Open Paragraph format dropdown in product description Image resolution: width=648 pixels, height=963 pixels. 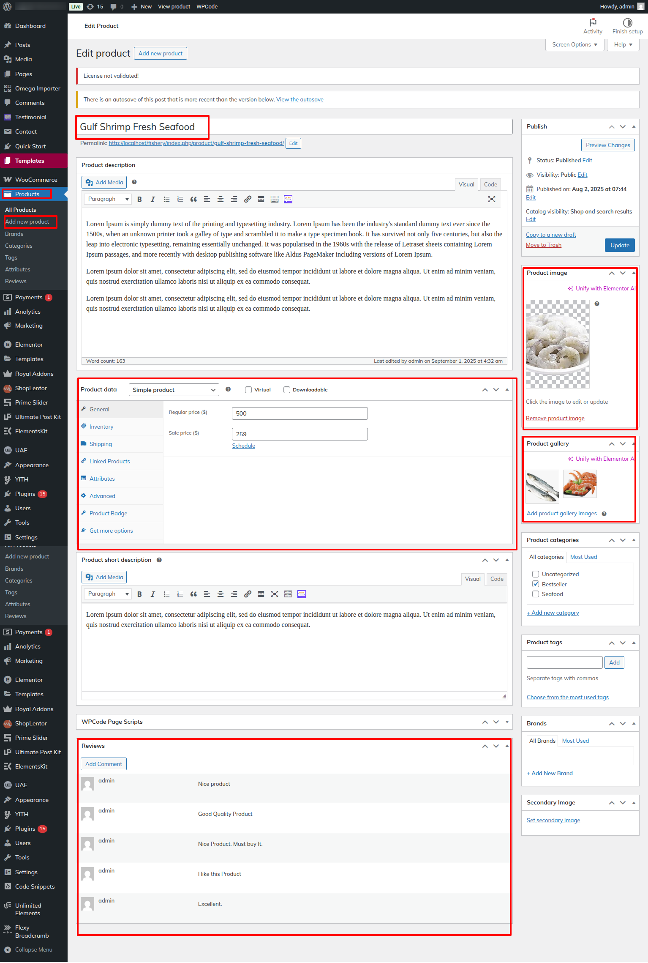click(x=108, y=199)
